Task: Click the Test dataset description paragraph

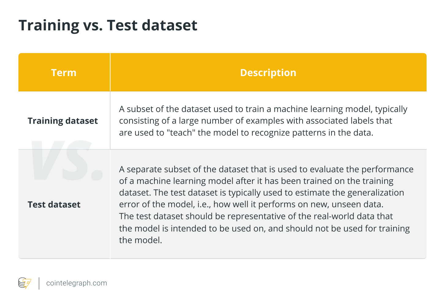Action: (266, 205)
